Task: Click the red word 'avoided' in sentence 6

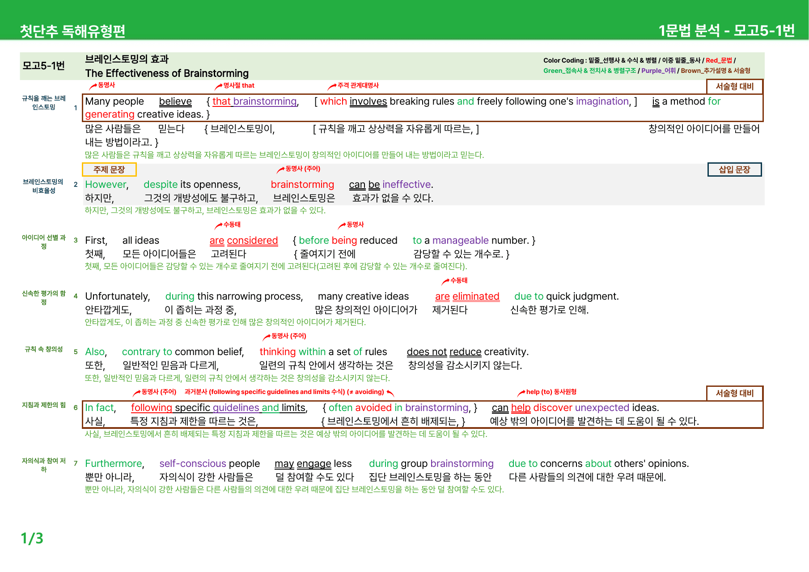Action: click(374, 408)
